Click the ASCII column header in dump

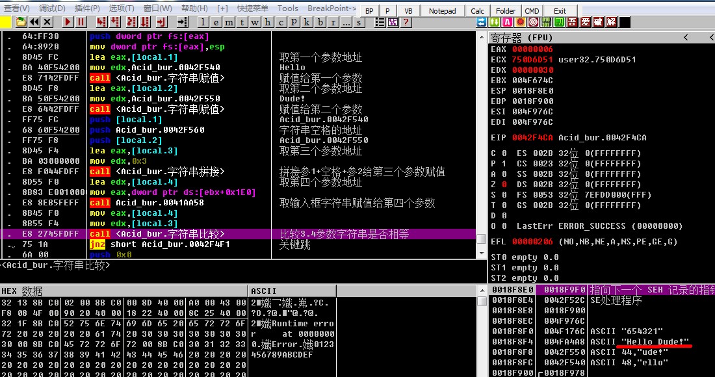click(292, 291)
